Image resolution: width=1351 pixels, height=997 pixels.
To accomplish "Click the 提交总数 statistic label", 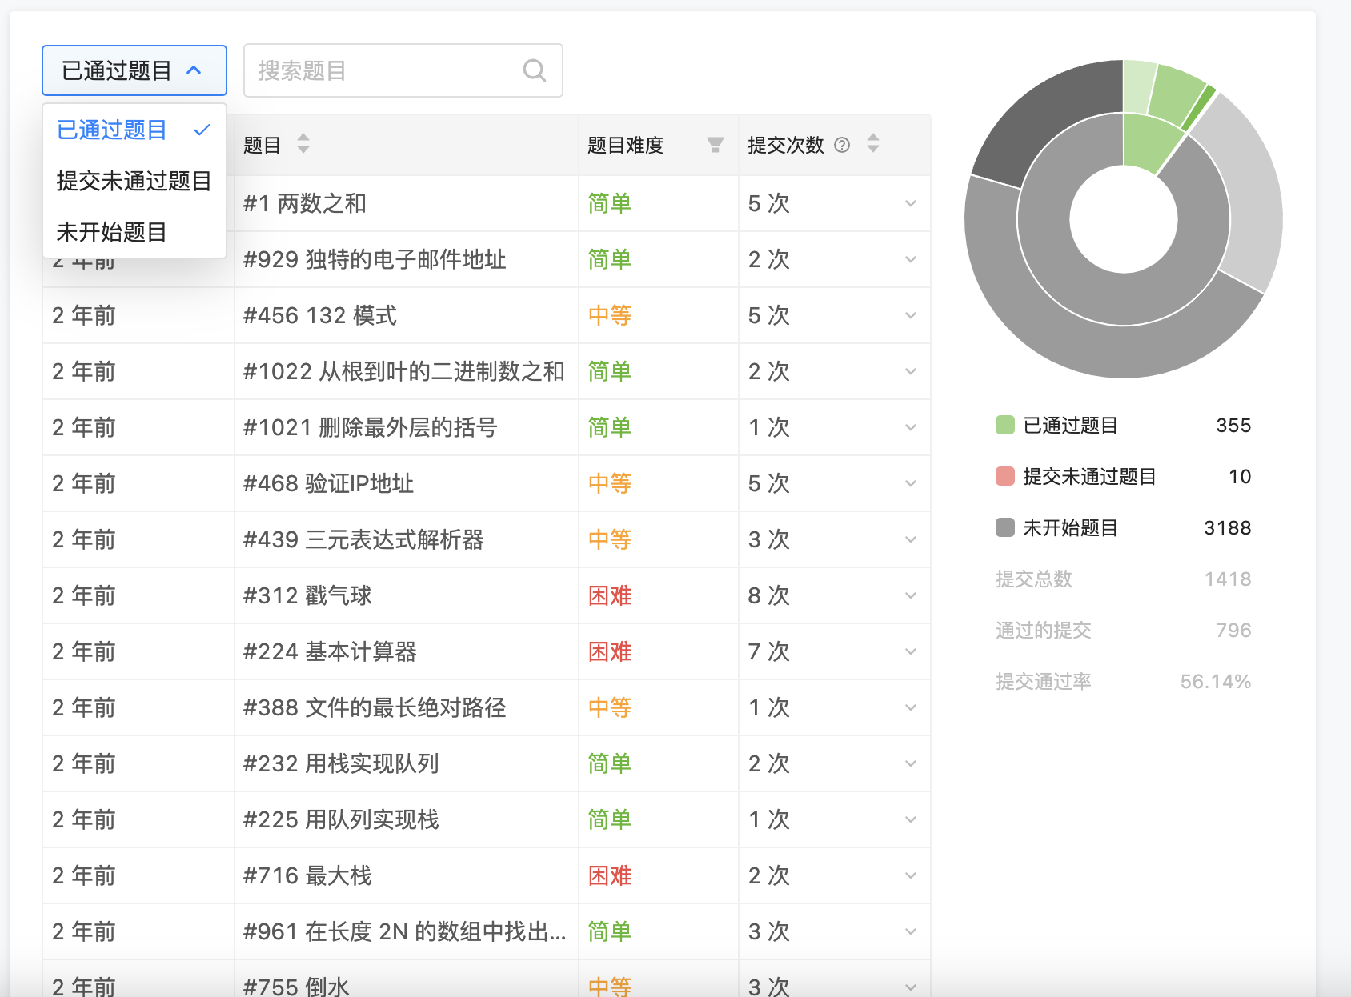I will coord(1033,579).
